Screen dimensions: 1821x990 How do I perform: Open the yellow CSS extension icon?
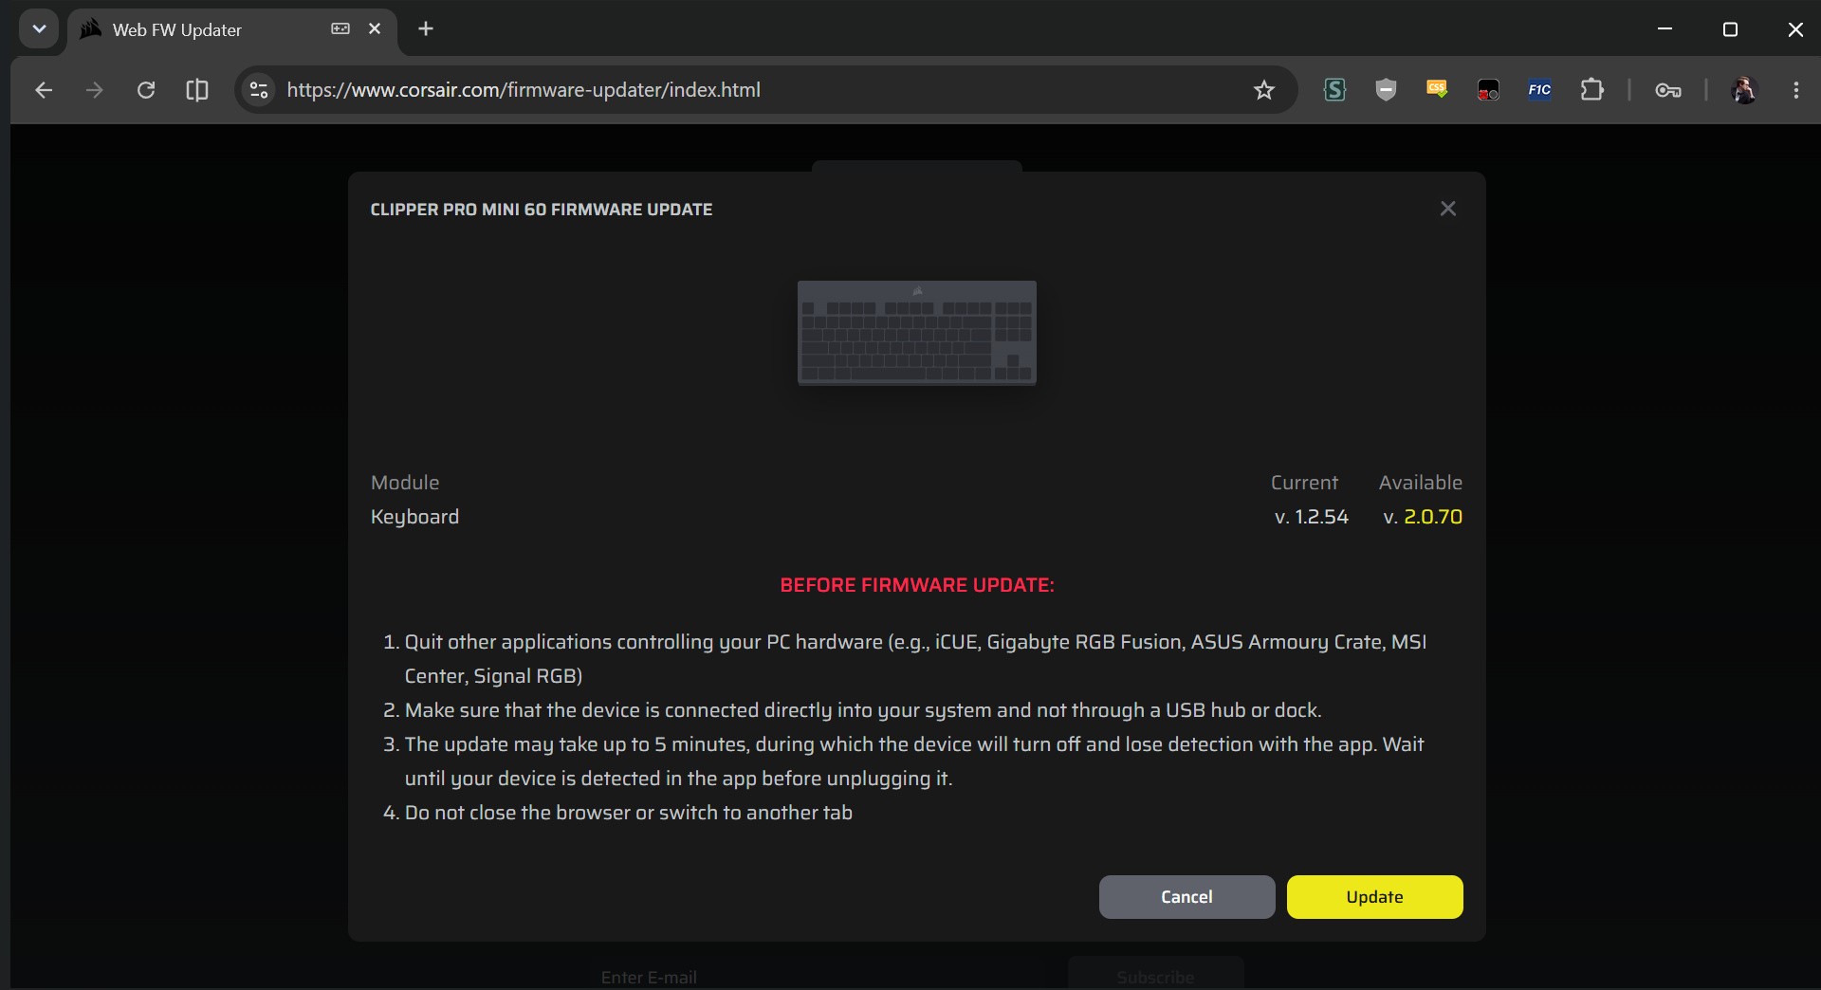point(1437,90)
